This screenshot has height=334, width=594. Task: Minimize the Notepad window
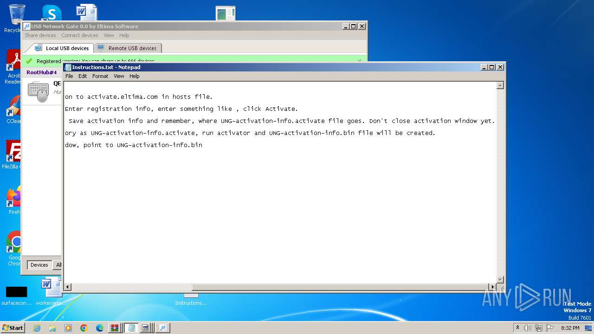[x=484, y=67]
